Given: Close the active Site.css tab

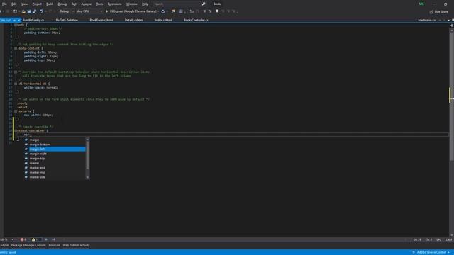Looking at the screenshot, I should (x=19, y=21).
